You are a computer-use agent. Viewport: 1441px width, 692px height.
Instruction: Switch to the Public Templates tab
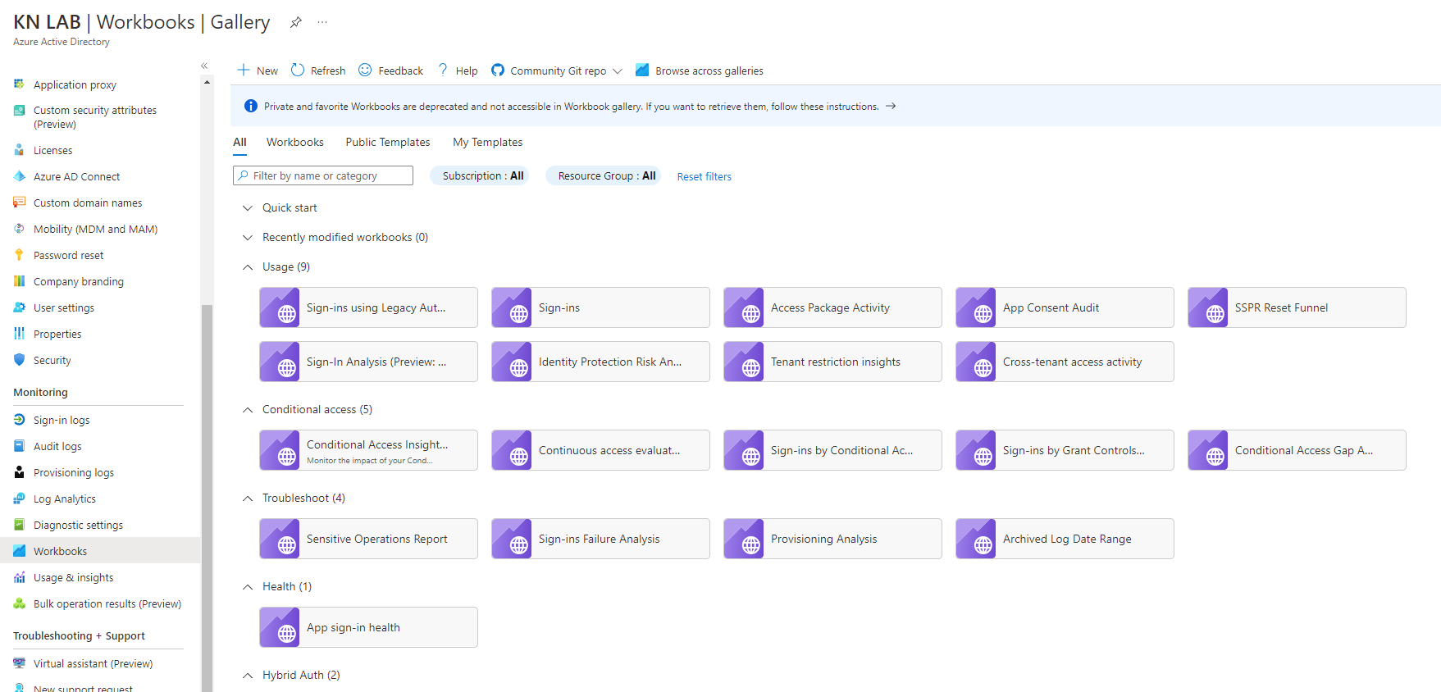tap(387, 142)
